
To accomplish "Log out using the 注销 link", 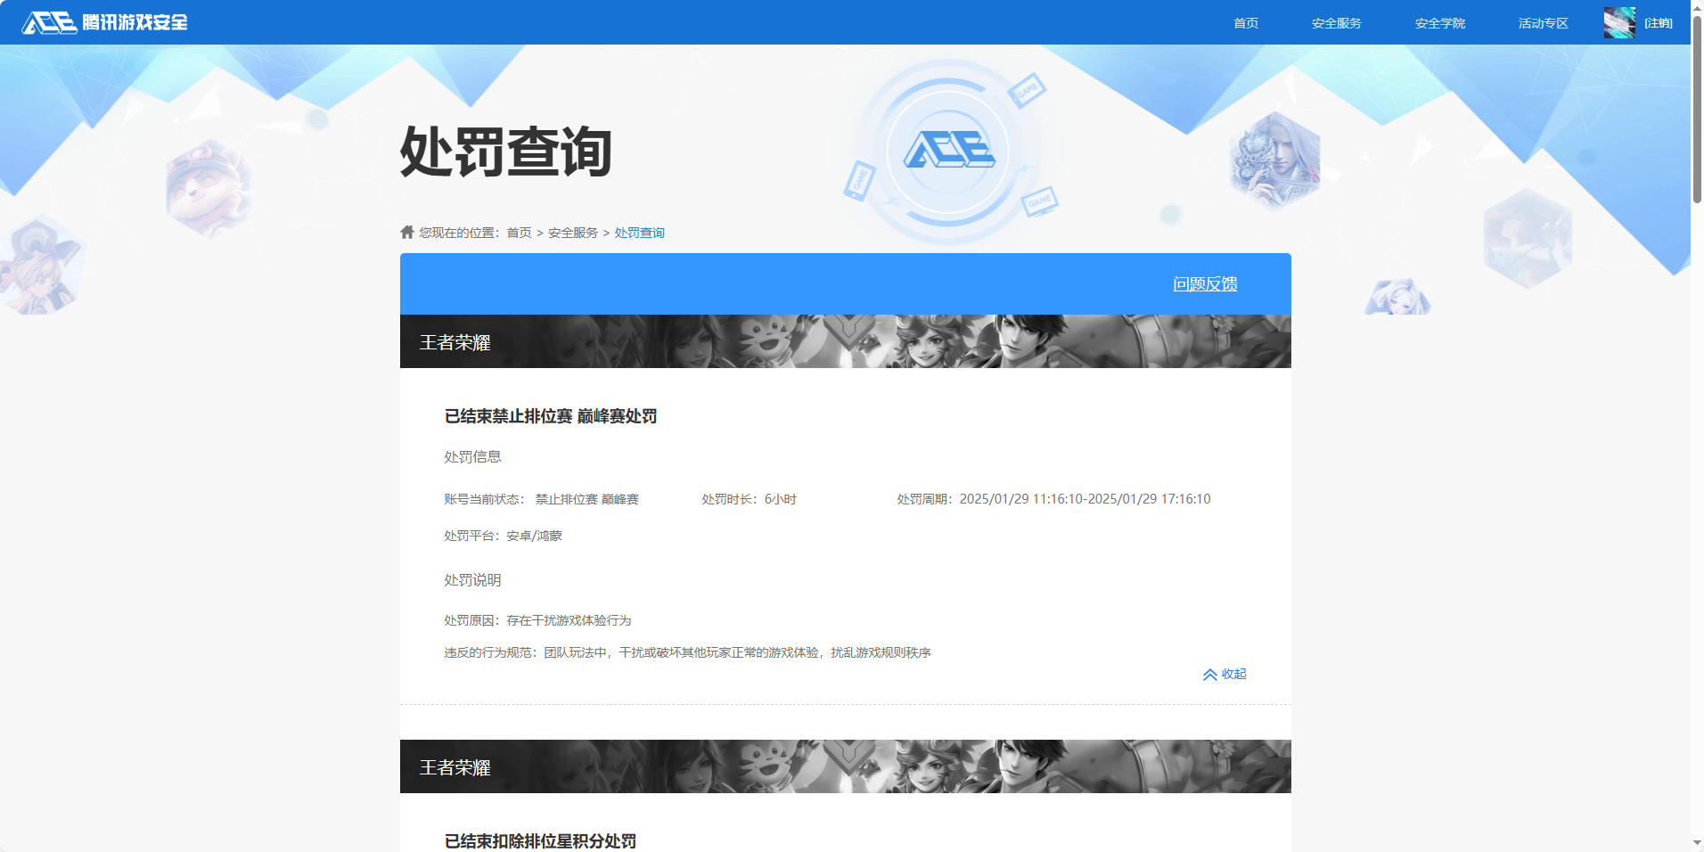I will tap(1658, 23).
